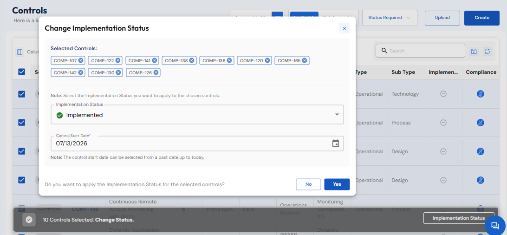Click the columns layout icon

click(x=19, y=52)
